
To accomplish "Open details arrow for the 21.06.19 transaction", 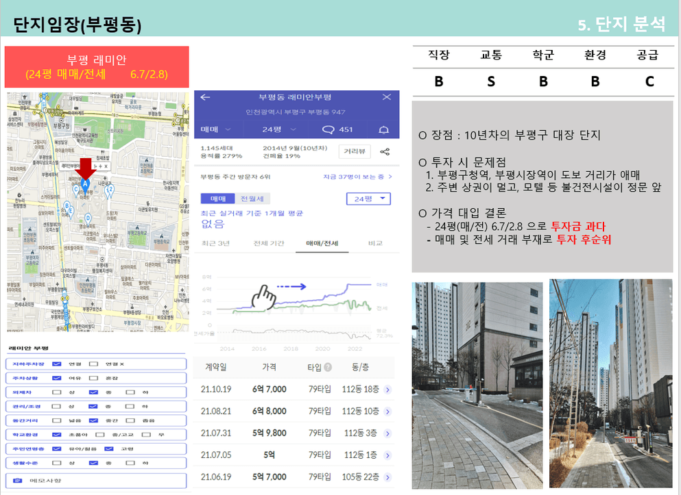I will point(387,477).
